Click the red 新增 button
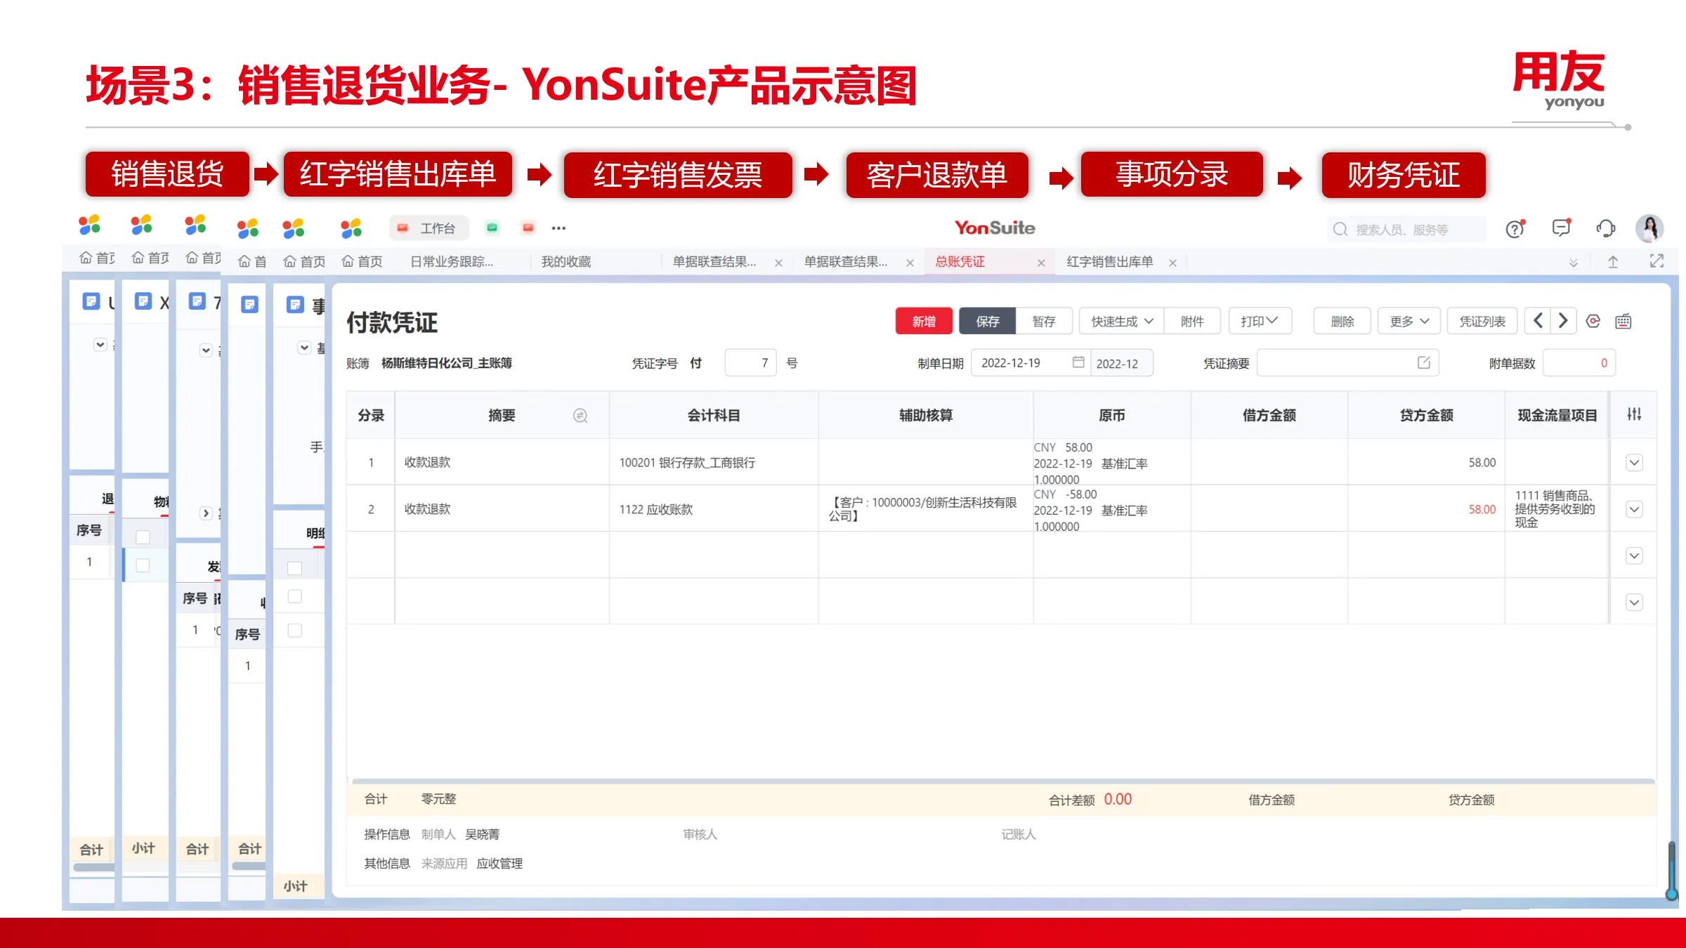The width and height of the screenshot is (1686, 948). click(x=924, y=321)
